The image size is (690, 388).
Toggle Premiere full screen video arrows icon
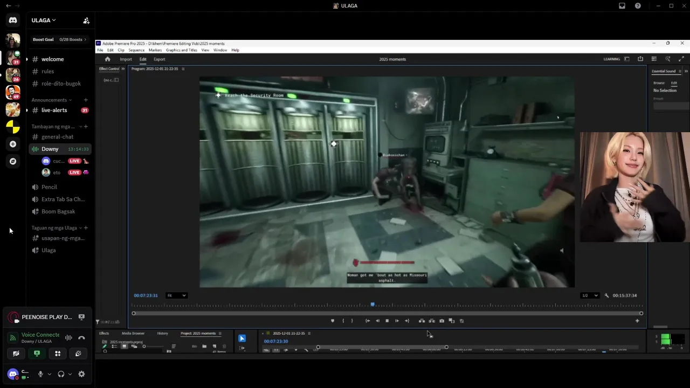pyautogui.click(x=681, y=59)
